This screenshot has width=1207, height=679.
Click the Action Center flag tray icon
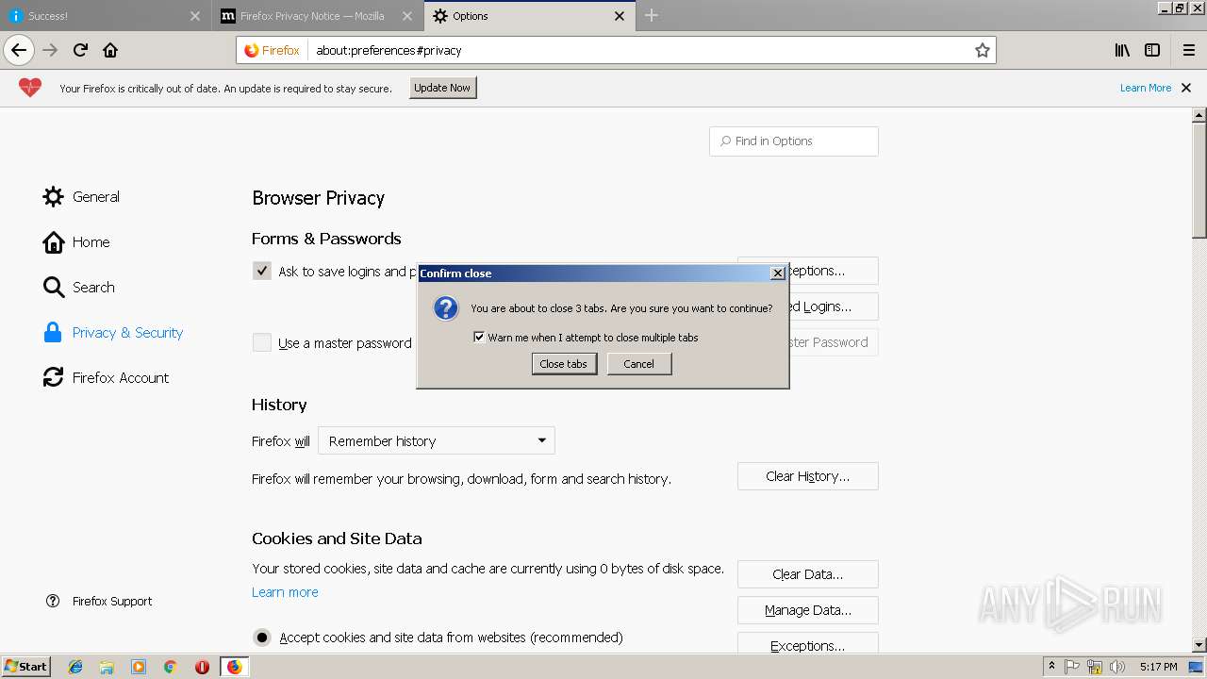click(x=1072, y=667)
